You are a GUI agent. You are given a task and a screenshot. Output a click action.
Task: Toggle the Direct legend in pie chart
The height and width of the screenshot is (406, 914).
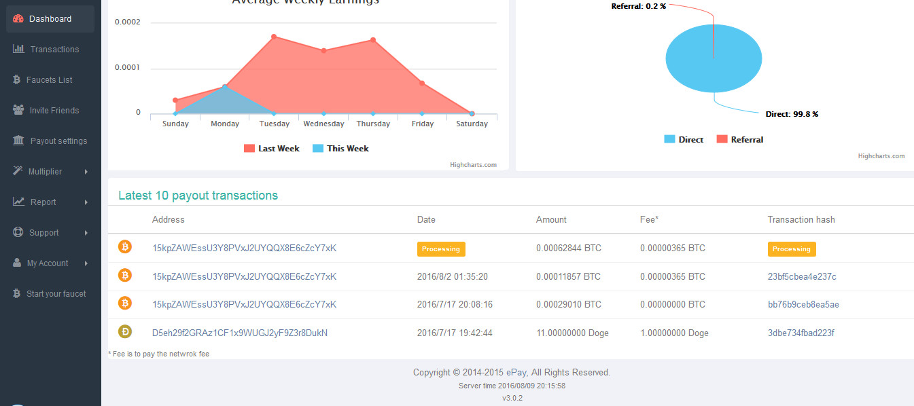point(684,140)
